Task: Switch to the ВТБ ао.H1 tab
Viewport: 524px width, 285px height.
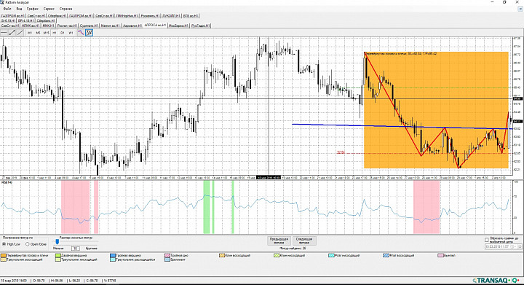Action: [x=191, y=16]
